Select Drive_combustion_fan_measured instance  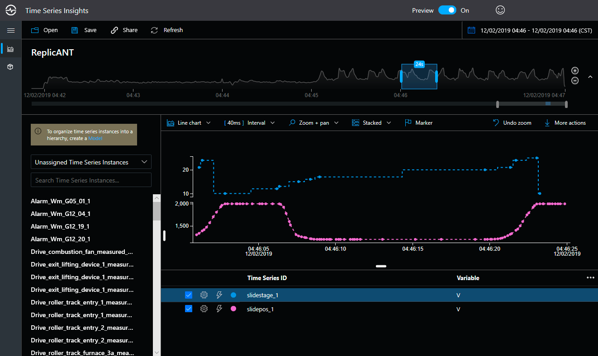pyautogui.click(x=82, y=252)
